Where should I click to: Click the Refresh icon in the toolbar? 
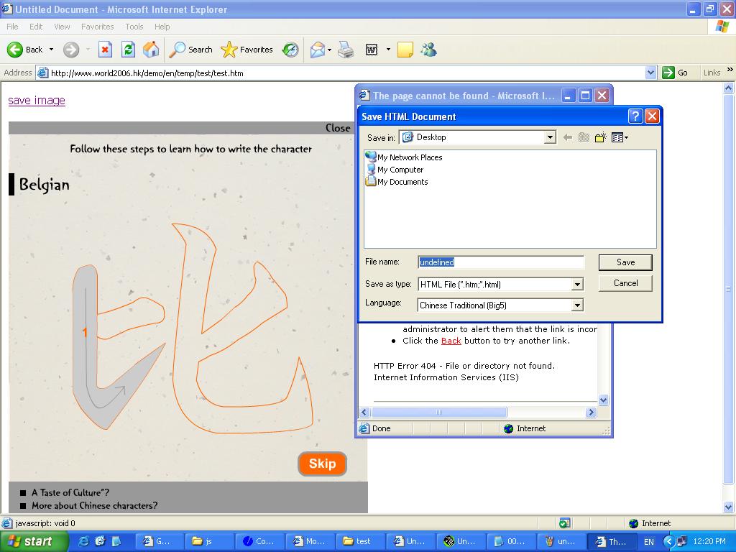tap(128, 50)
